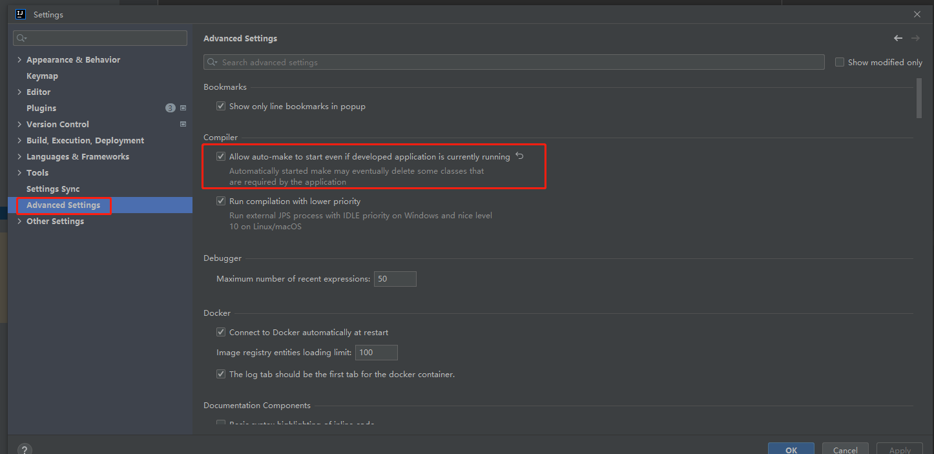Reset auto-make setting with the revert arrow

click(x=519, y=156)
